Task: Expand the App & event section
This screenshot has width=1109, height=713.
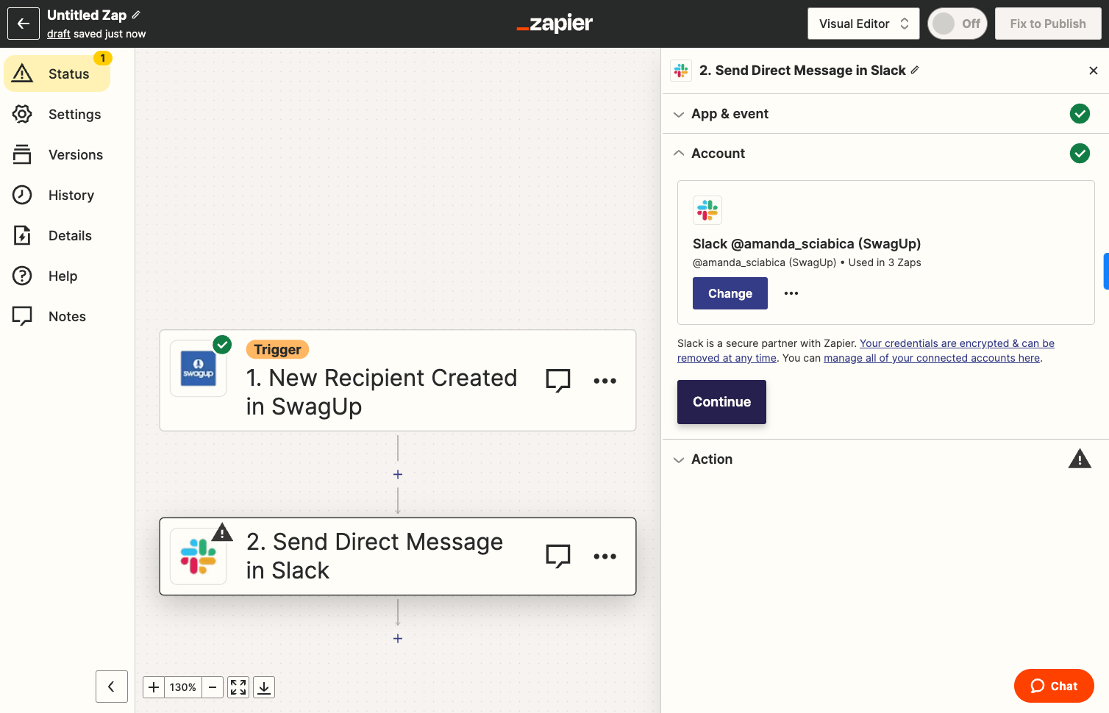Action: (x=885, y=114)
